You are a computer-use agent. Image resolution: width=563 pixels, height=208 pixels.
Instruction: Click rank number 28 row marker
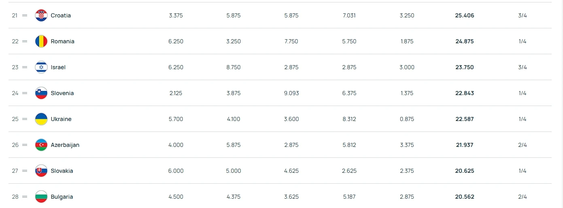point(15,197)
